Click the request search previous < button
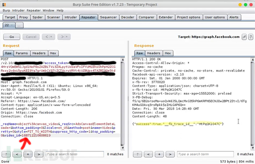255x164 pixels. tap(17, 154)
